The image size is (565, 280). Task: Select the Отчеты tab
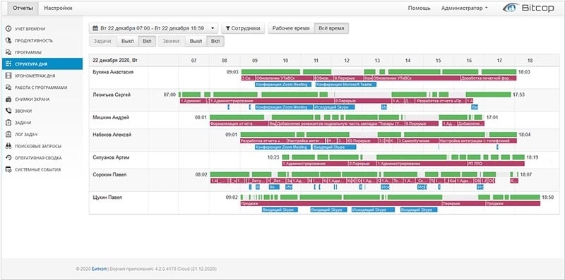point(23,8)
